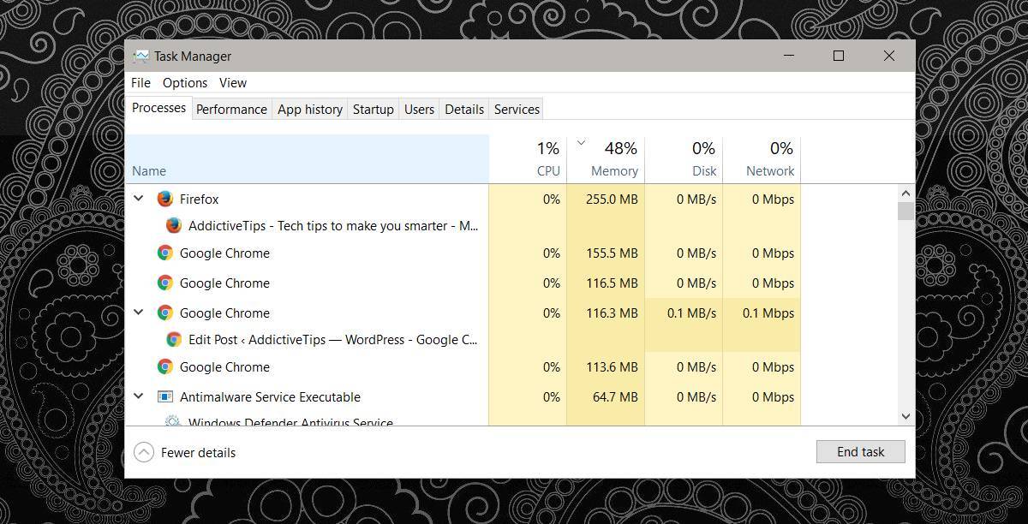Click Google Chrome name in 116.5 MB row

[224, 283]
